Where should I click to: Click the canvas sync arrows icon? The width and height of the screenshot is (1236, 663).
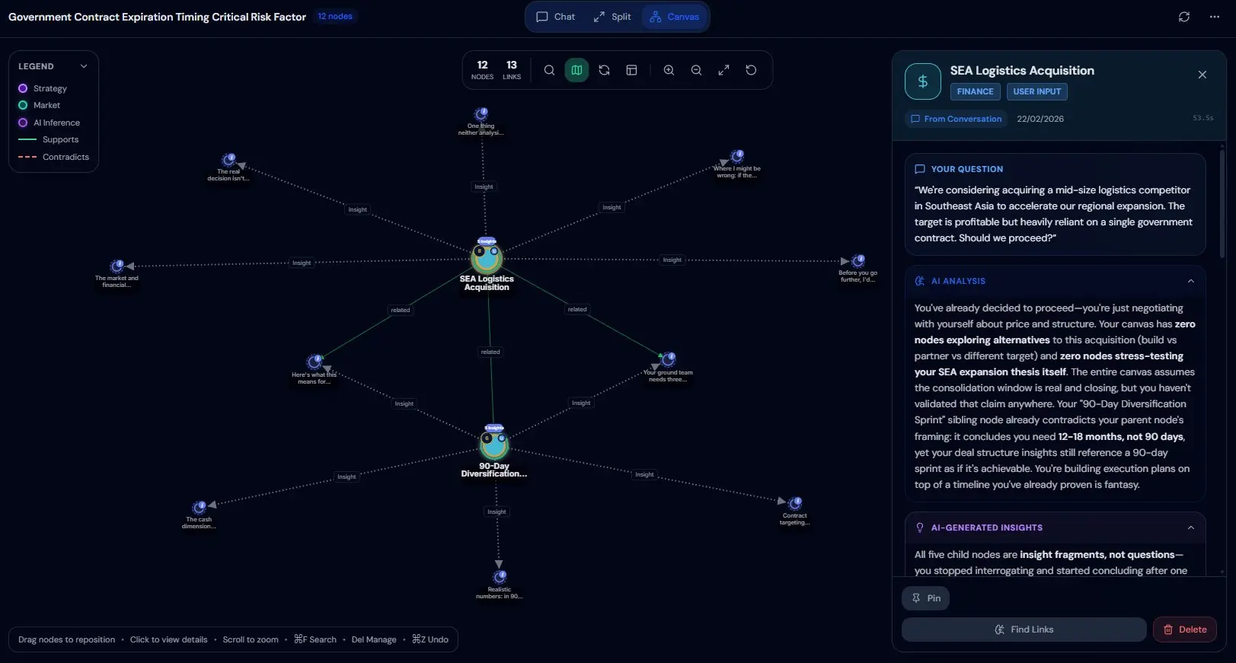(x=604, y=70)
